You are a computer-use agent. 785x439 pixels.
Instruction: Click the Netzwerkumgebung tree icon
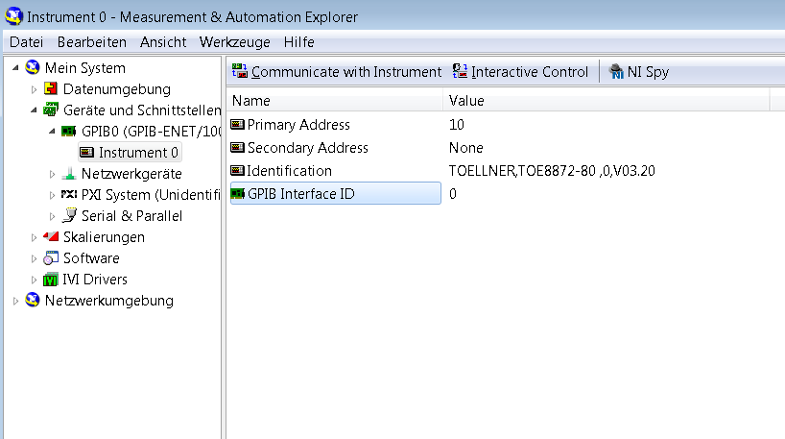point(33,301)
